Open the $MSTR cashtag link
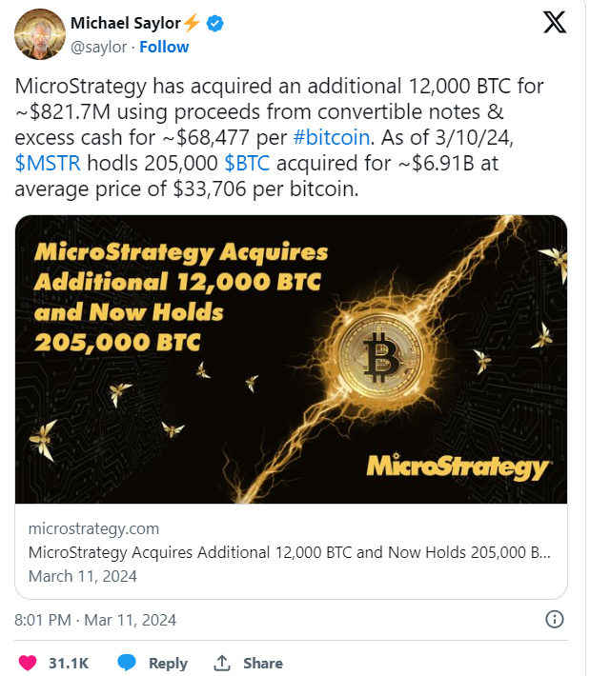The height and width of the screenshot is (676, 590). click(48, 164)
